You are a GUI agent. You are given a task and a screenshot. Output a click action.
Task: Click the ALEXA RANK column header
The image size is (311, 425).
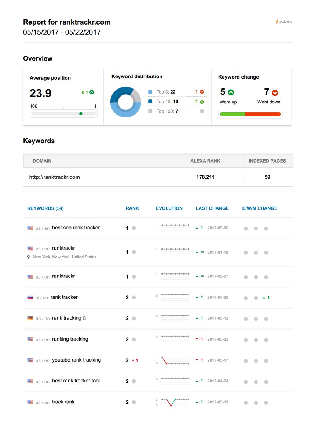point(205,161)
